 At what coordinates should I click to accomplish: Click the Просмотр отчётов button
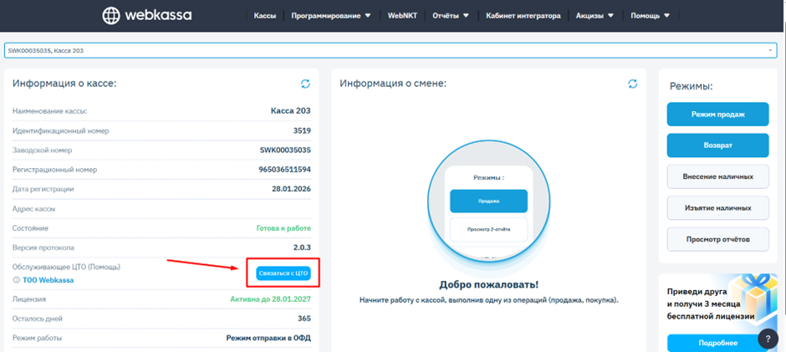click(717, 239)
